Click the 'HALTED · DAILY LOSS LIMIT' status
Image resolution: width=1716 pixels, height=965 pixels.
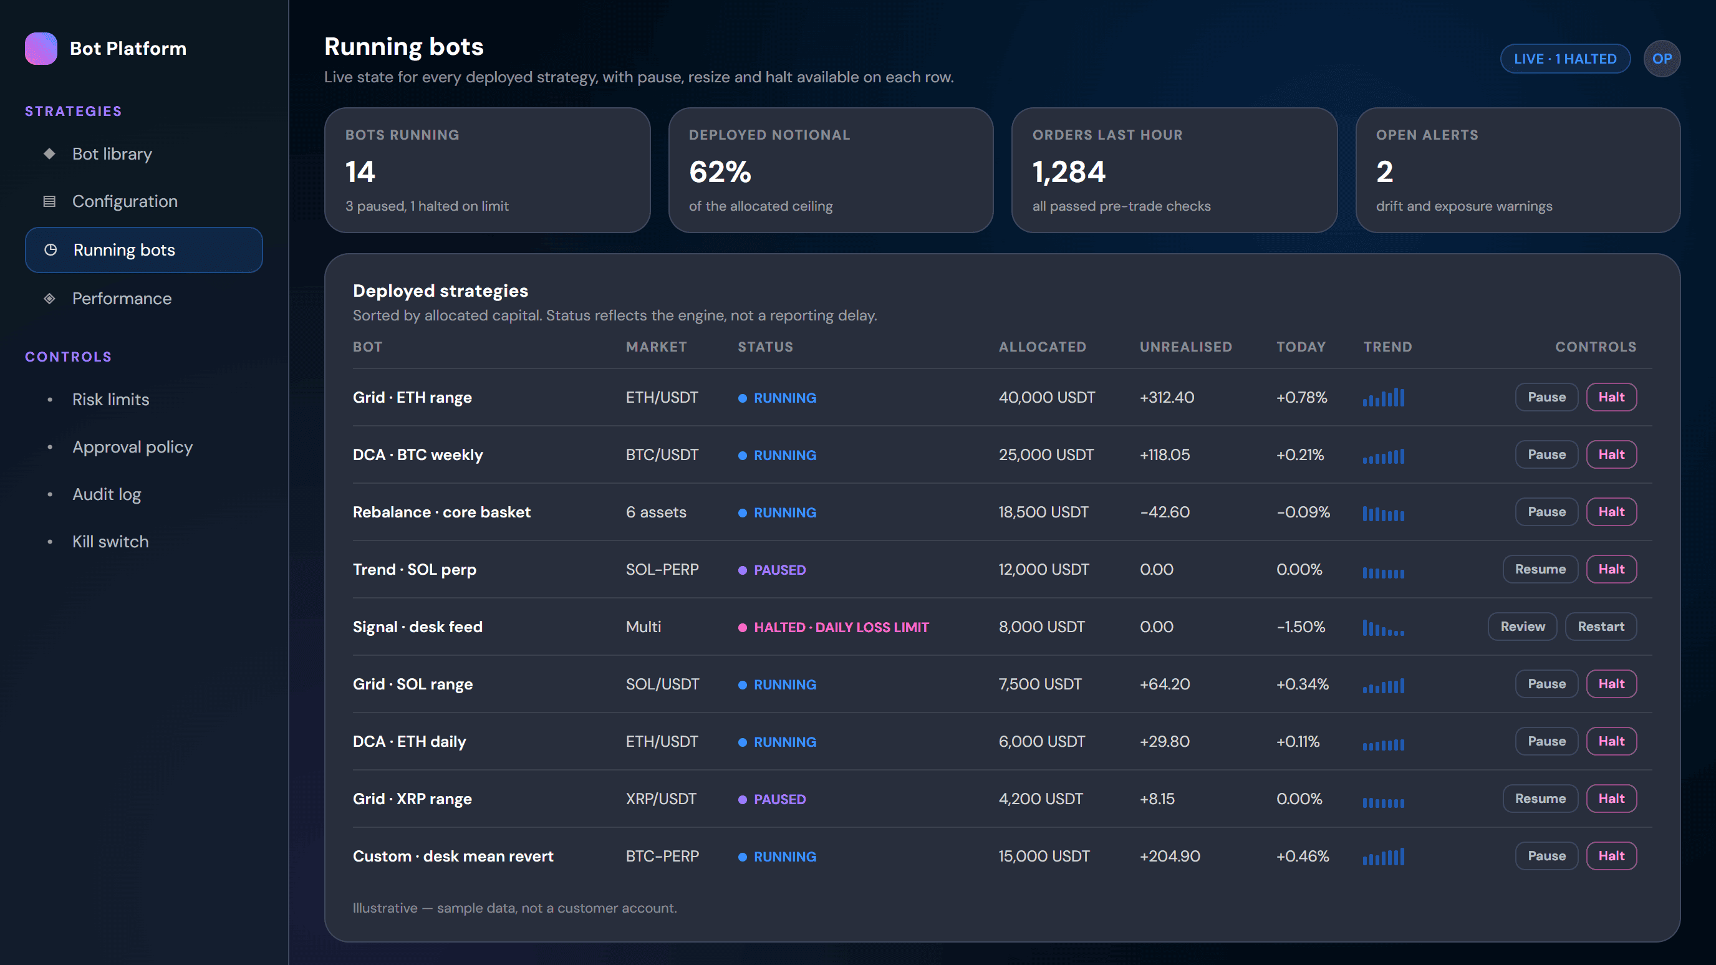coord(833,627)
